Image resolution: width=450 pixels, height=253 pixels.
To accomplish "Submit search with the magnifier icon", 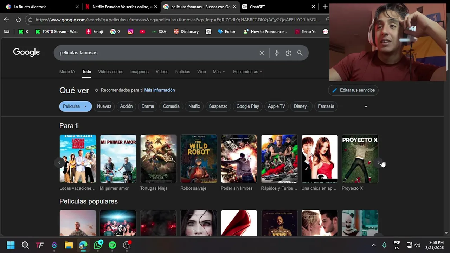I will coord(300,53).
